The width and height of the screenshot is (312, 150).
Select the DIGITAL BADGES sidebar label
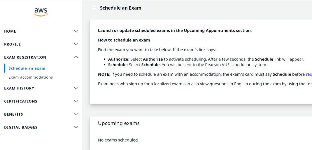(21, 128)
